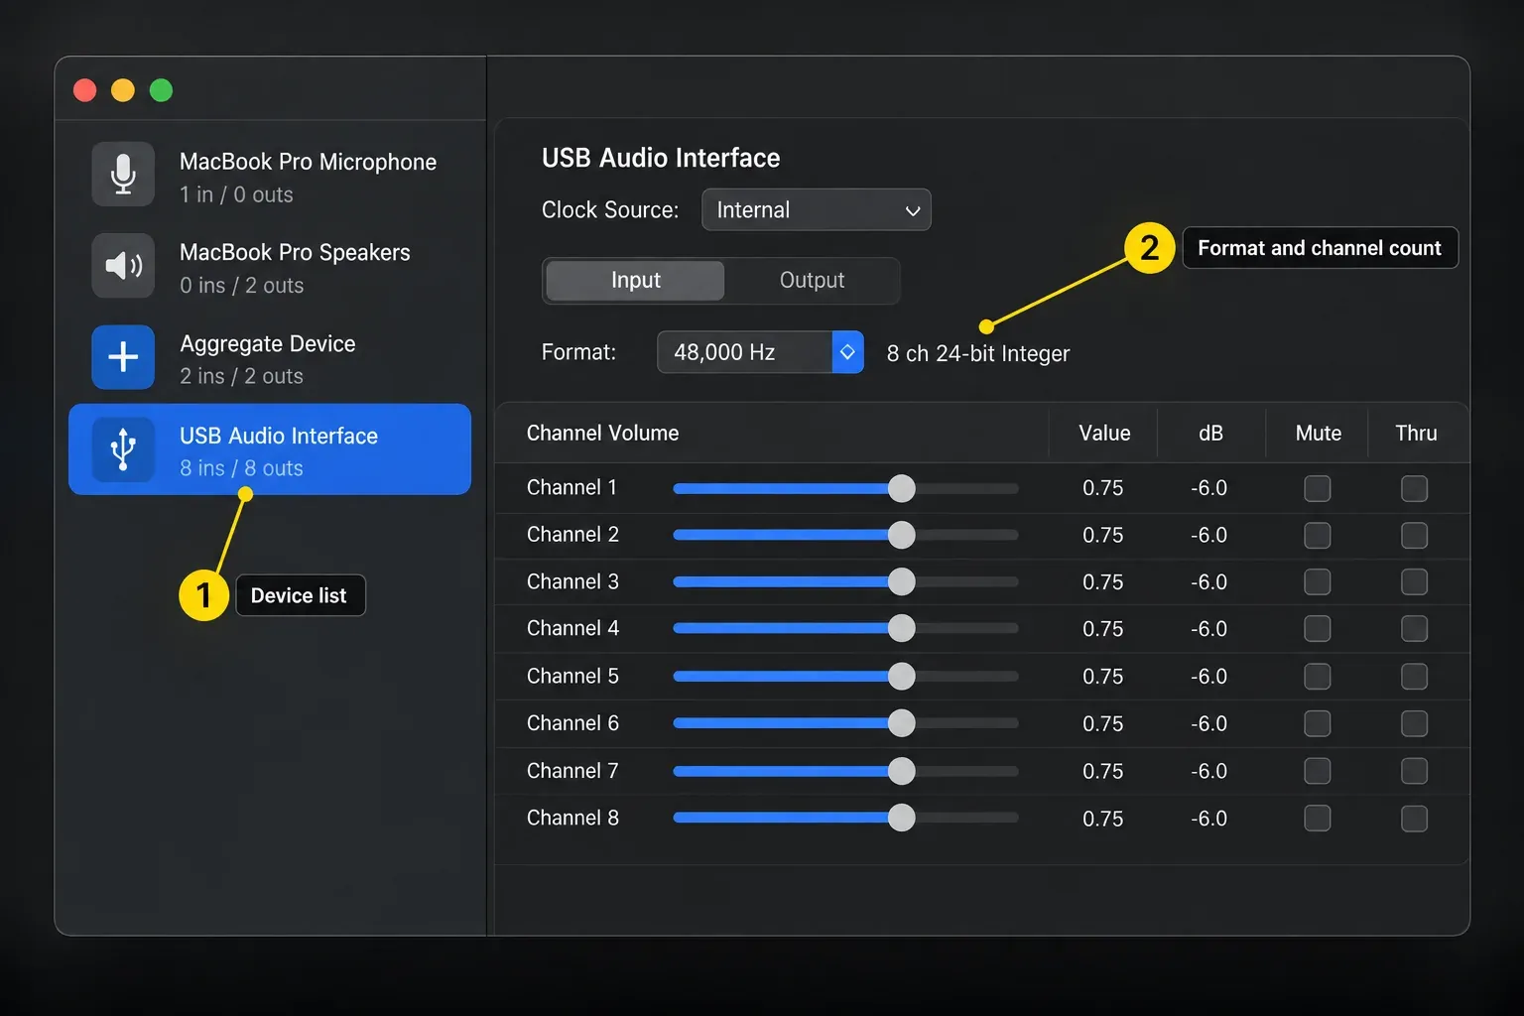Viewport: 1524px width, 1016px height.
Task: Click the MacBook Pro Speakers icon
Action: pyautogui.click(x=123, y=266)
